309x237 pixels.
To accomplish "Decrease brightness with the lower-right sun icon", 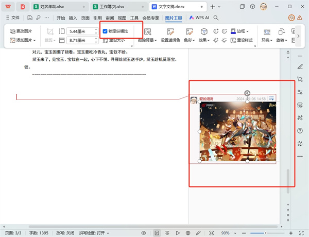I will [224, 40].
